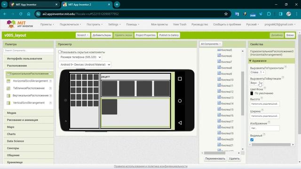This screenshot has height=169, width=301.
Task: Click the Кнопка12 component icon
Action: coord(219,92)
